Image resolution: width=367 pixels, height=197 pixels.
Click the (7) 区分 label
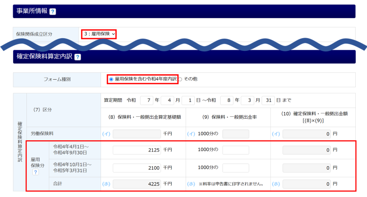tap(42, 110)
